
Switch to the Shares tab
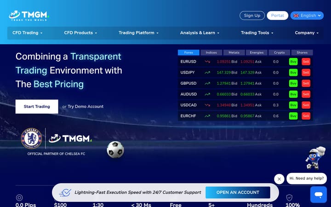tap(302, 52)
